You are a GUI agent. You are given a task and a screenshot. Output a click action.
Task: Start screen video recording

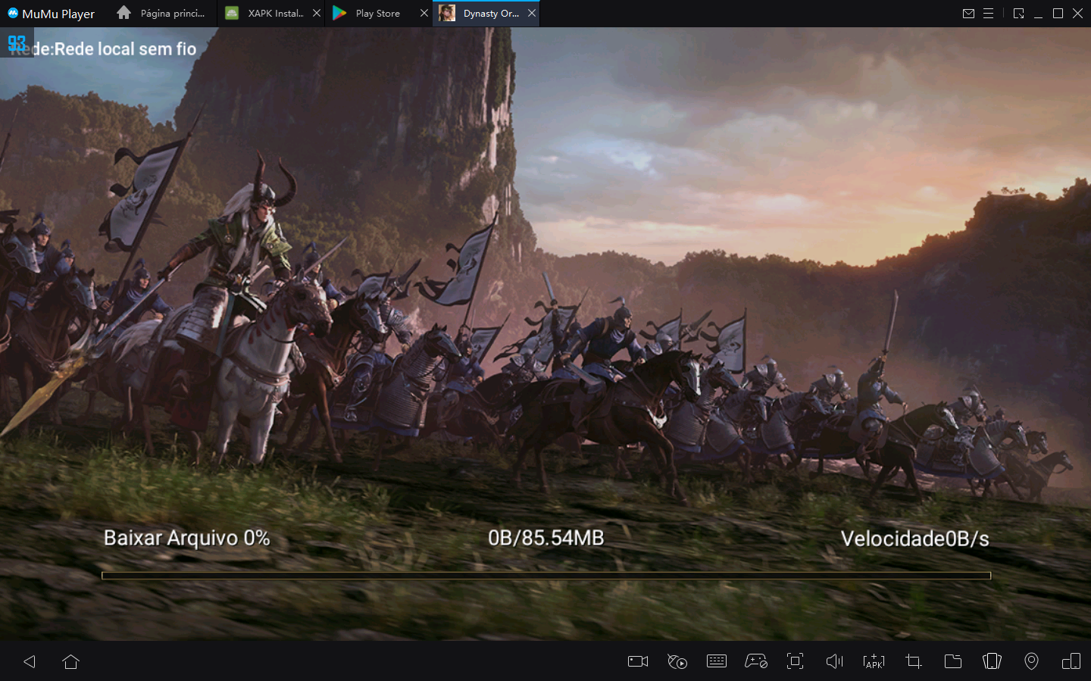[x=638, y=661]
